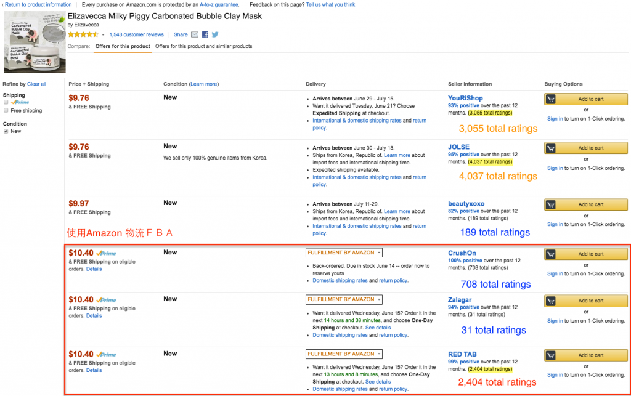Open star rating dropdown arrow
The image size is (631, 396).
click(103, 35)
